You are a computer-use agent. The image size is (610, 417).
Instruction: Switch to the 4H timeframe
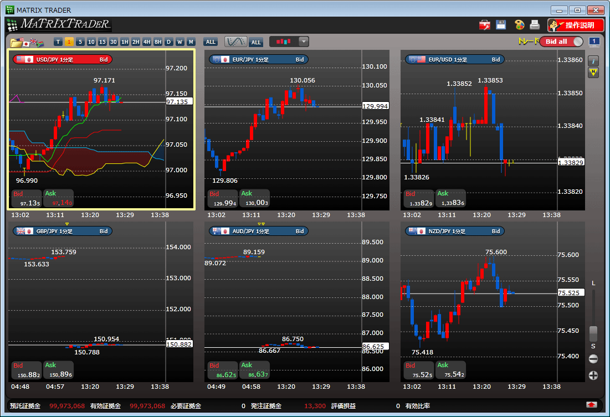click(147, 42)
